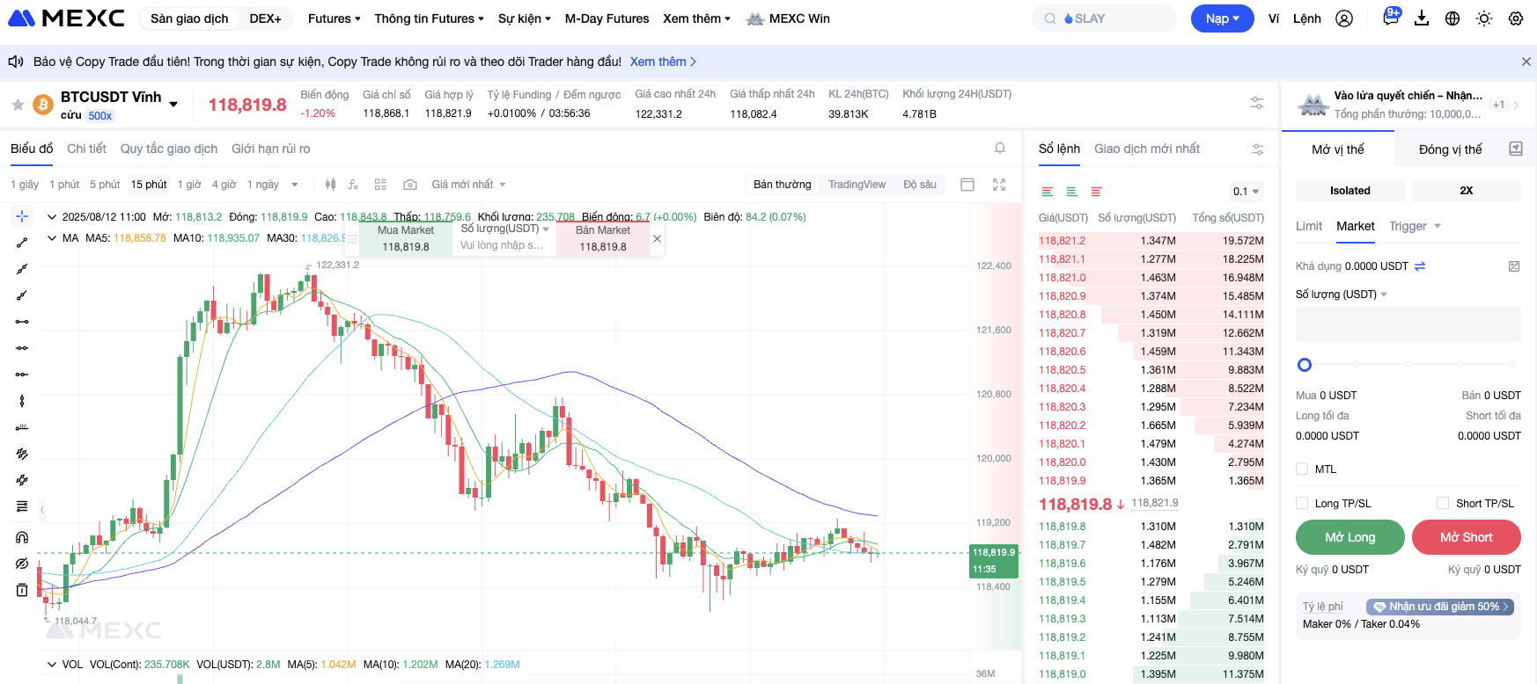Open the user profile icon
Viewport: 1537px width, 684px height.
[x=1344, y=18]
